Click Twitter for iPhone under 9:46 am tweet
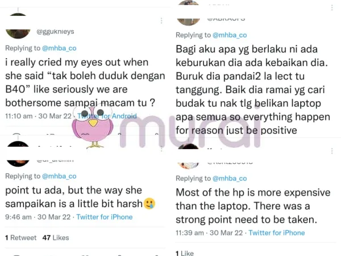 pos(105,217)
